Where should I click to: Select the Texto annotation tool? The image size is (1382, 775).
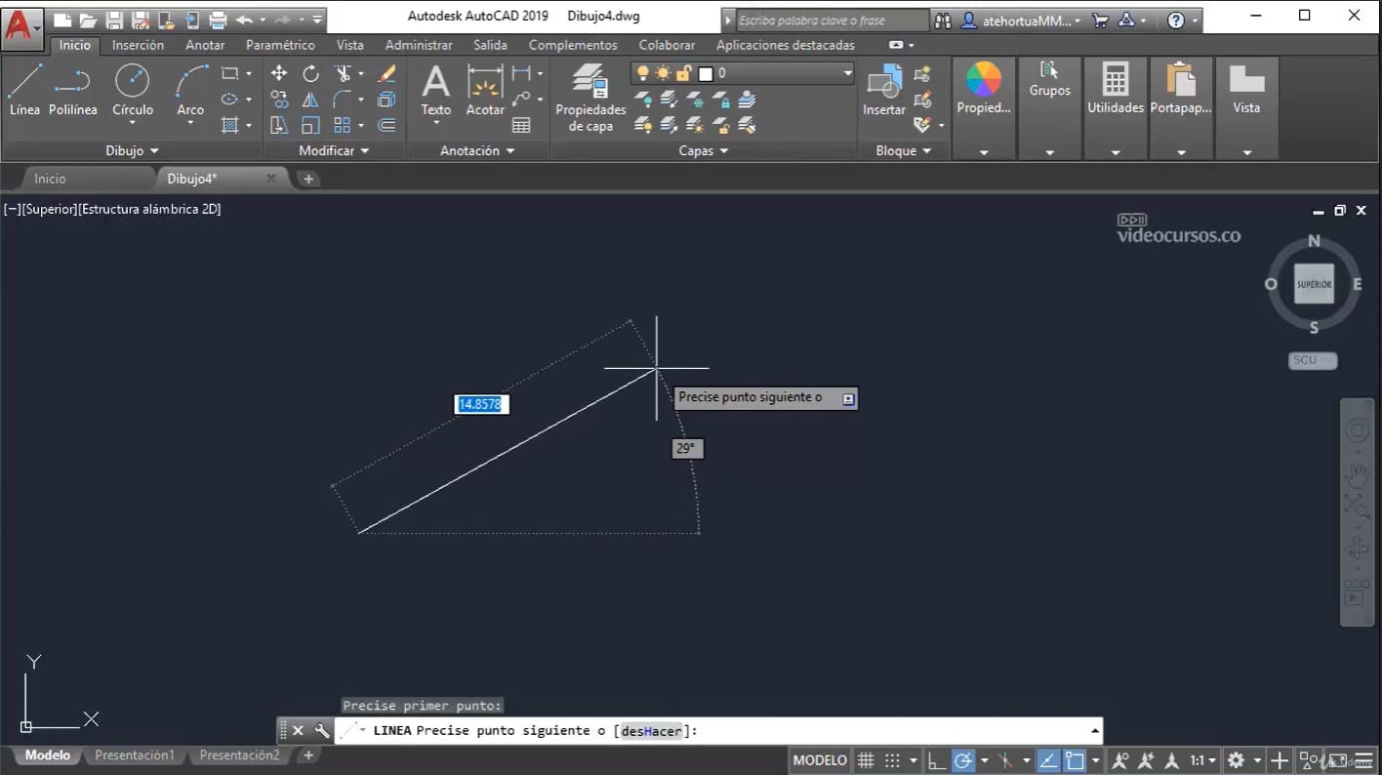click(435, 89)
